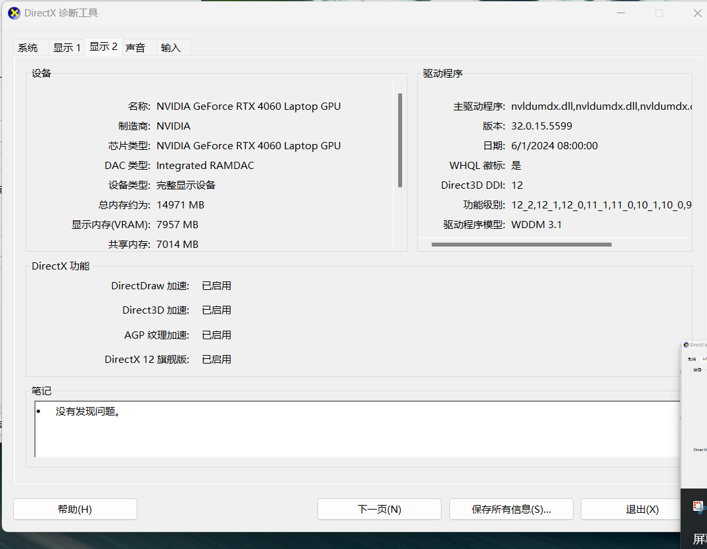
Task: Click the driver date 6/1/2024 08:00:00
Action: 555,146
